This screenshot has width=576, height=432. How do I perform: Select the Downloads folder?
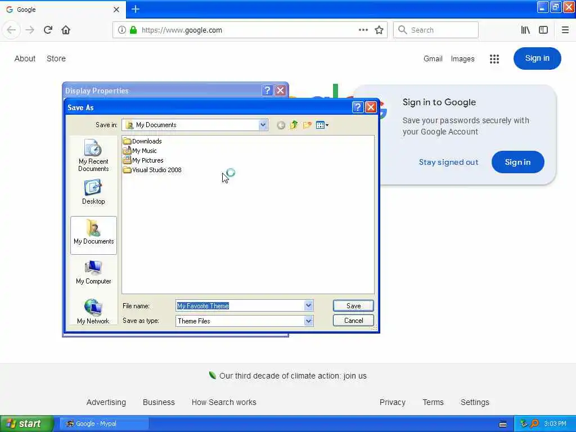(142, 141)
